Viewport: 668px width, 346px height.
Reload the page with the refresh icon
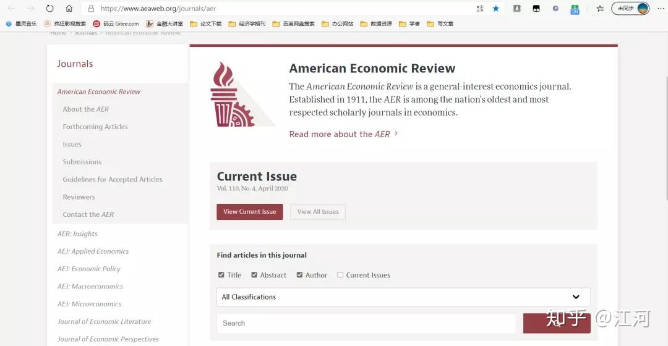point(50,9)
